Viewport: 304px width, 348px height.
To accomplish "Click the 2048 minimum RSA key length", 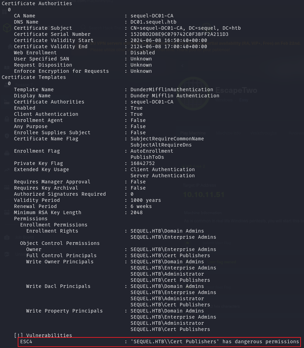I will point(136,212).
